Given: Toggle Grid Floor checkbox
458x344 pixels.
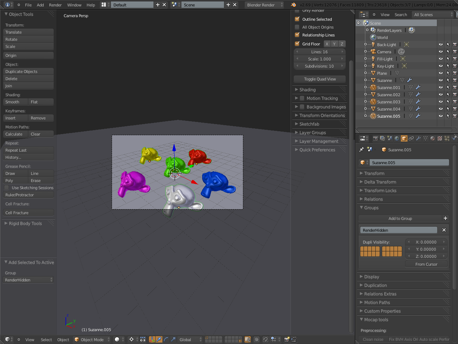Looking at the screenshot, I should [x=297, y=44].
